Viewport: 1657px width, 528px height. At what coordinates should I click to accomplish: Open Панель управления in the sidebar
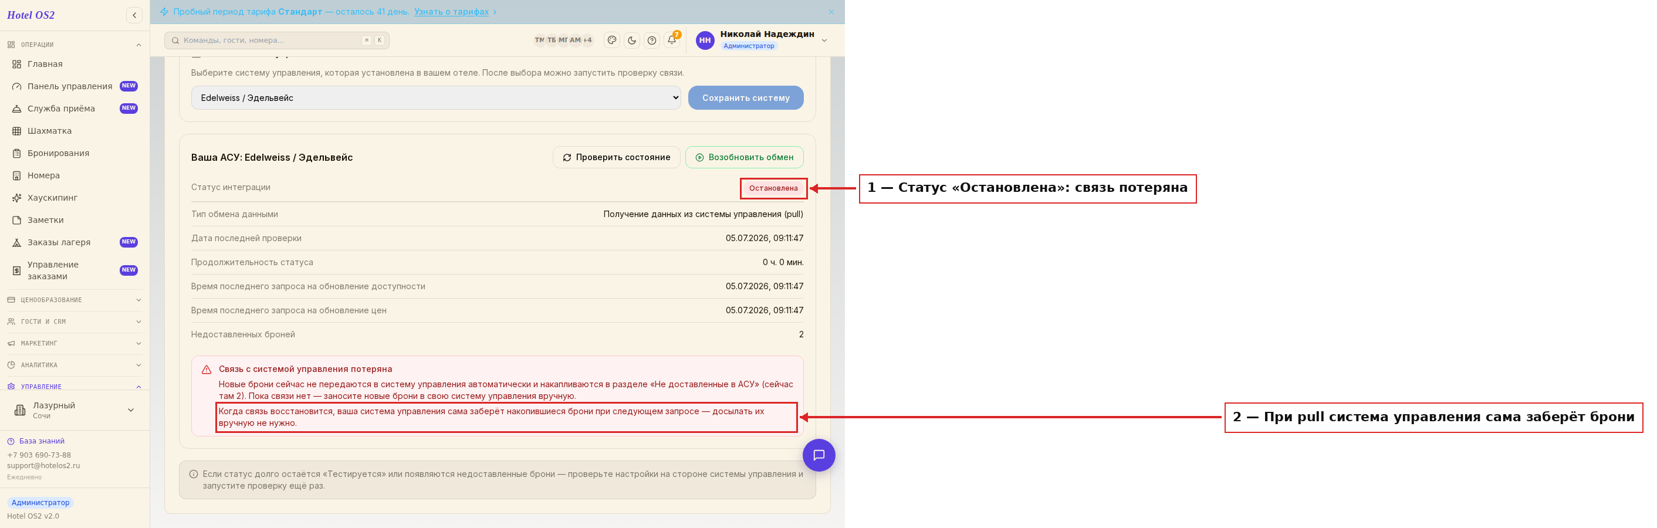coord(75,86)
